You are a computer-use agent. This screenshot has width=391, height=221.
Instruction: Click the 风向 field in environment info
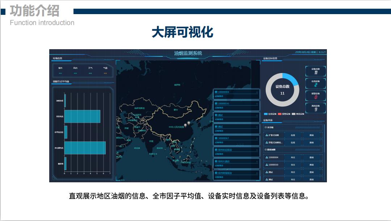(75, 71)
